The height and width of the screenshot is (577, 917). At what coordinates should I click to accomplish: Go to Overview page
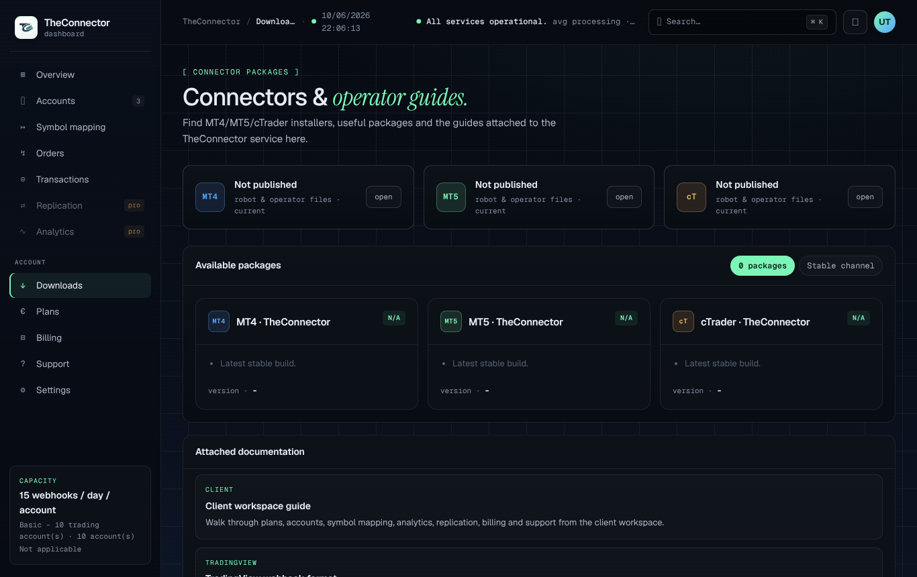tap(80, 74)
